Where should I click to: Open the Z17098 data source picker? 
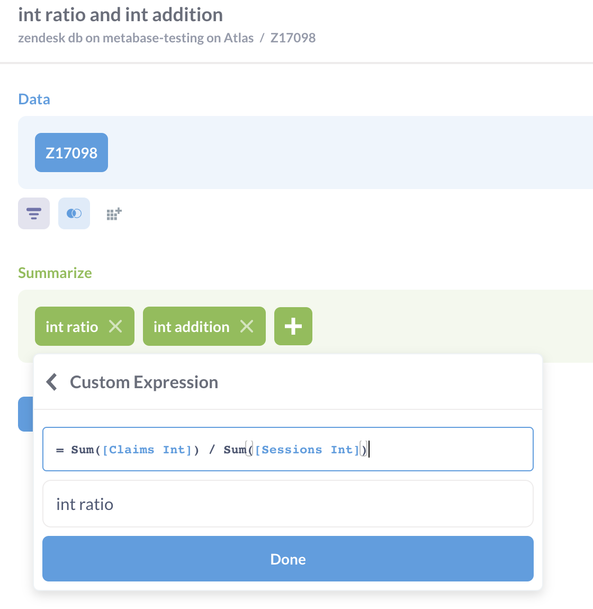(71, 153)
